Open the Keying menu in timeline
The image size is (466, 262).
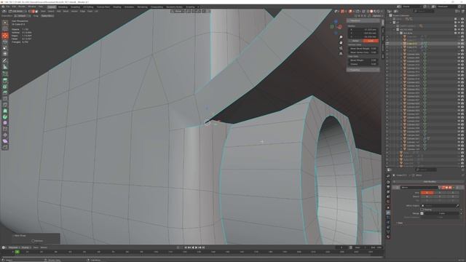click(25, 247)
